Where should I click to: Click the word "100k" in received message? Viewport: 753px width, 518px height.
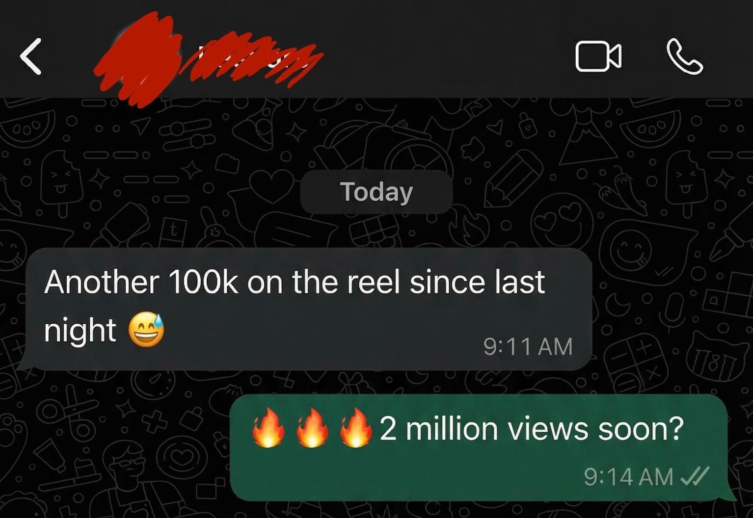(x=203, y=282)
